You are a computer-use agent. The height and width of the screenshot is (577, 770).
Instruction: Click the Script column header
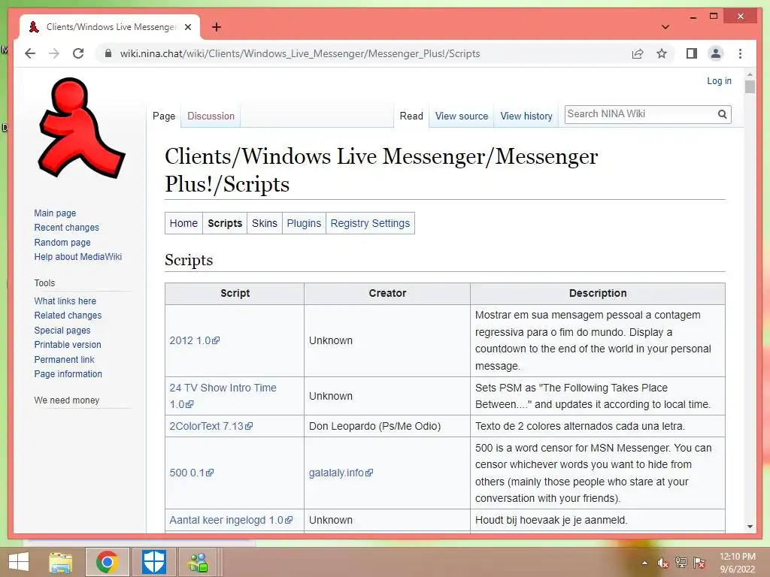[x=235, y=294]
